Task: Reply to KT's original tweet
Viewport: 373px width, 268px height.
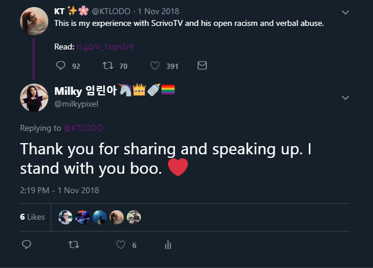Action: click(61, 66)
